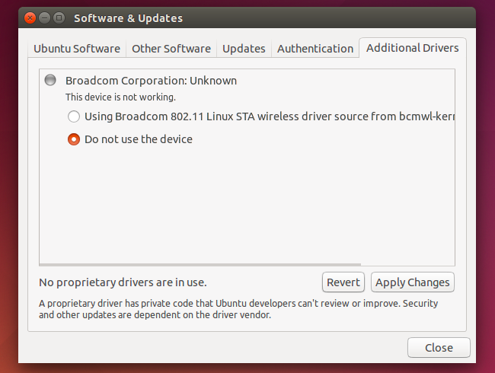This screenshot has width=495, height=373.
Task: Switch to the Ubuntu Software tab
Action: coord(77,49)
